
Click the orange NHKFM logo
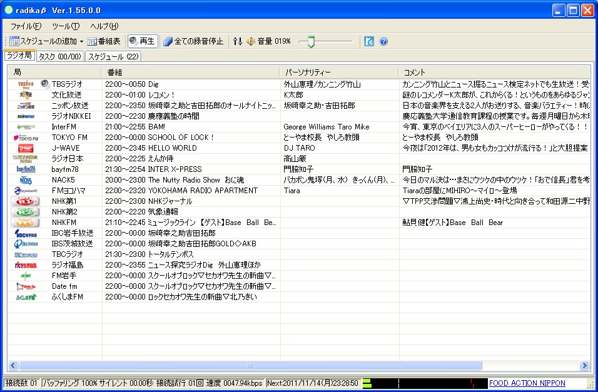(25, 223)
